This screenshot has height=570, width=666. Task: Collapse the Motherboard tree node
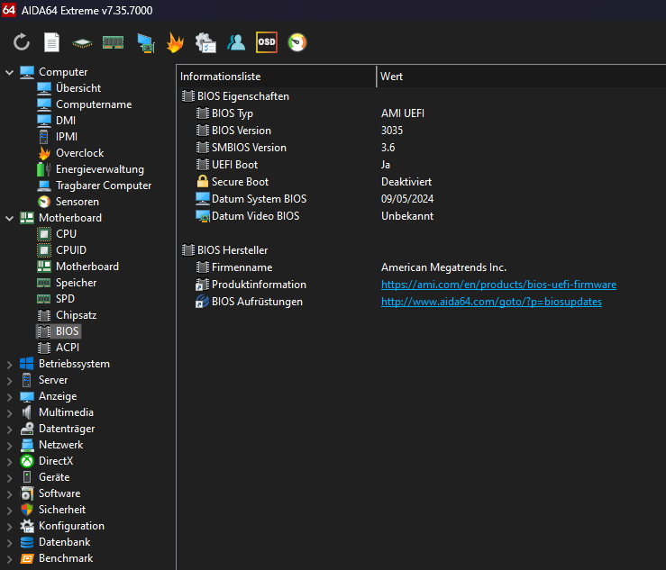click(9, 218)
